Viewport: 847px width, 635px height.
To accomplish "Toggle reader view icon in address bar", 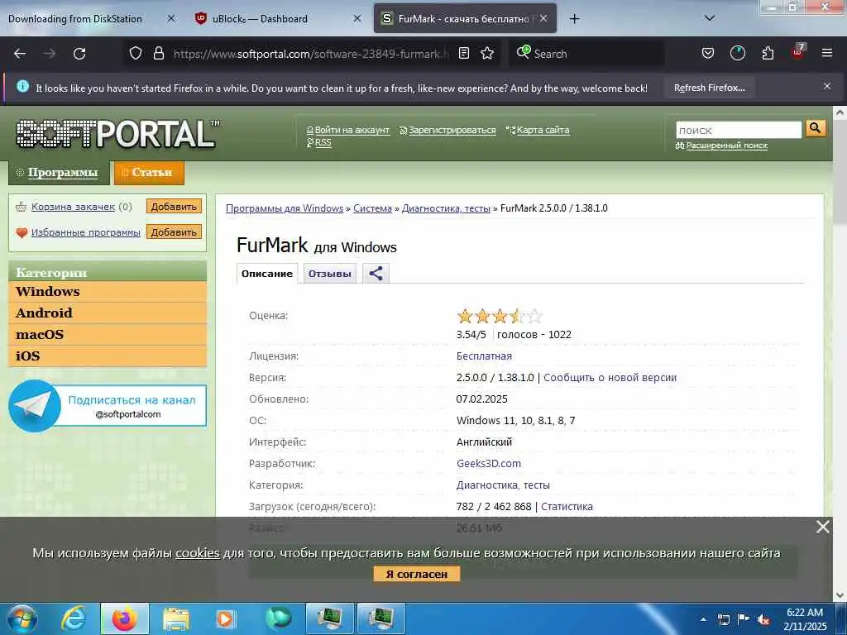I will (463, 54).
